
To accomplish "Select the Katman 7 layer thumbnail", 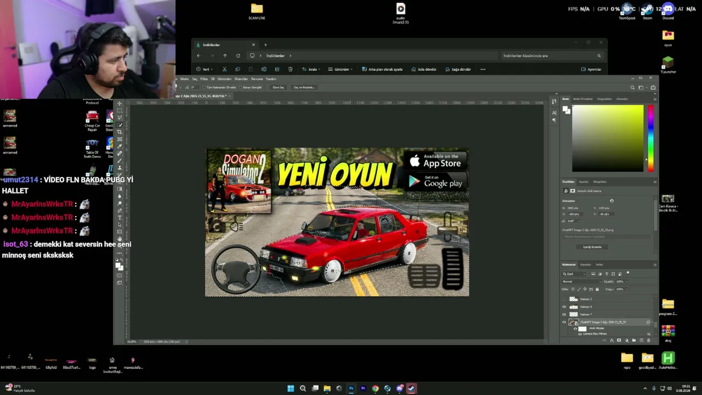I will coord(574,314).
